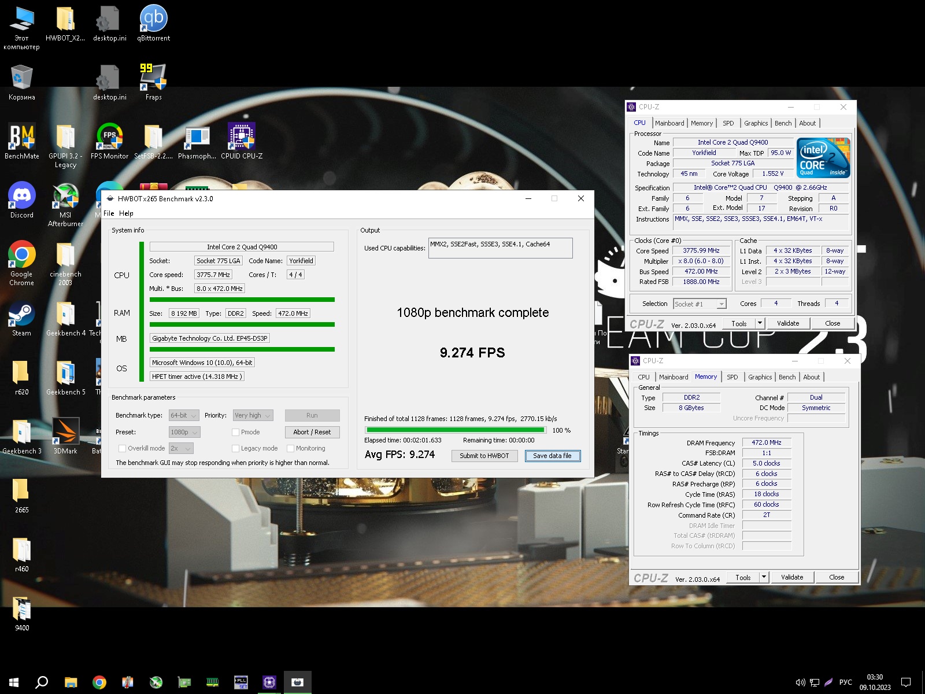Open 3DMark desktop shortcut

click(x=65, y=437)
